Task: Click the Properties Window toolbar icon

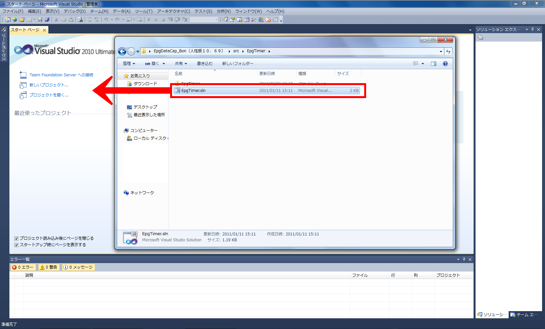Action: [x=232, y=19]
